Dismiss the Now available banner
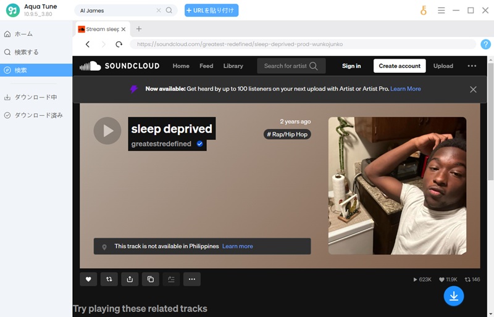The image size is (494, 317). [x=473, y=89]
